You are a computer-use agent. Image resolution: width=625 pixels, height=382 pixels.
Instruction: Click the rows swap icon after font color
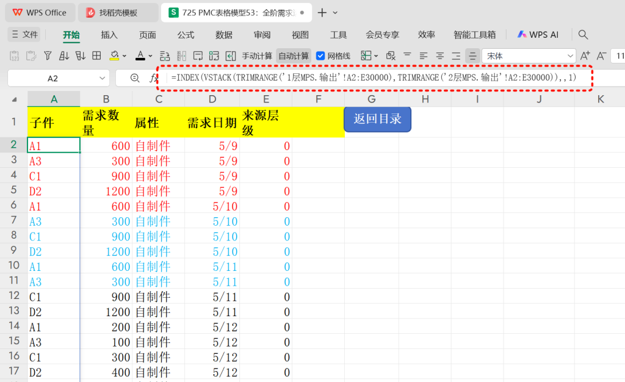point(165,56)
